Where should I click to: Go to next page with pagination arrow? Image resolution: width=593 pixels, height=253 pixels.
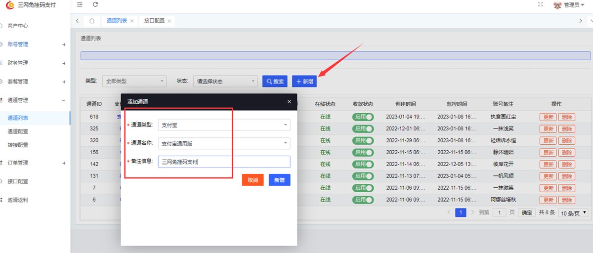pos(473,212)
